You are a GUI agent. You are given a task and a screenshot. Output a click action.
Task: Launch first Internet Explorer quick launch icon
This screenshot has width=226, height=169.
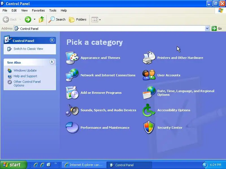[x=36, y=165]
